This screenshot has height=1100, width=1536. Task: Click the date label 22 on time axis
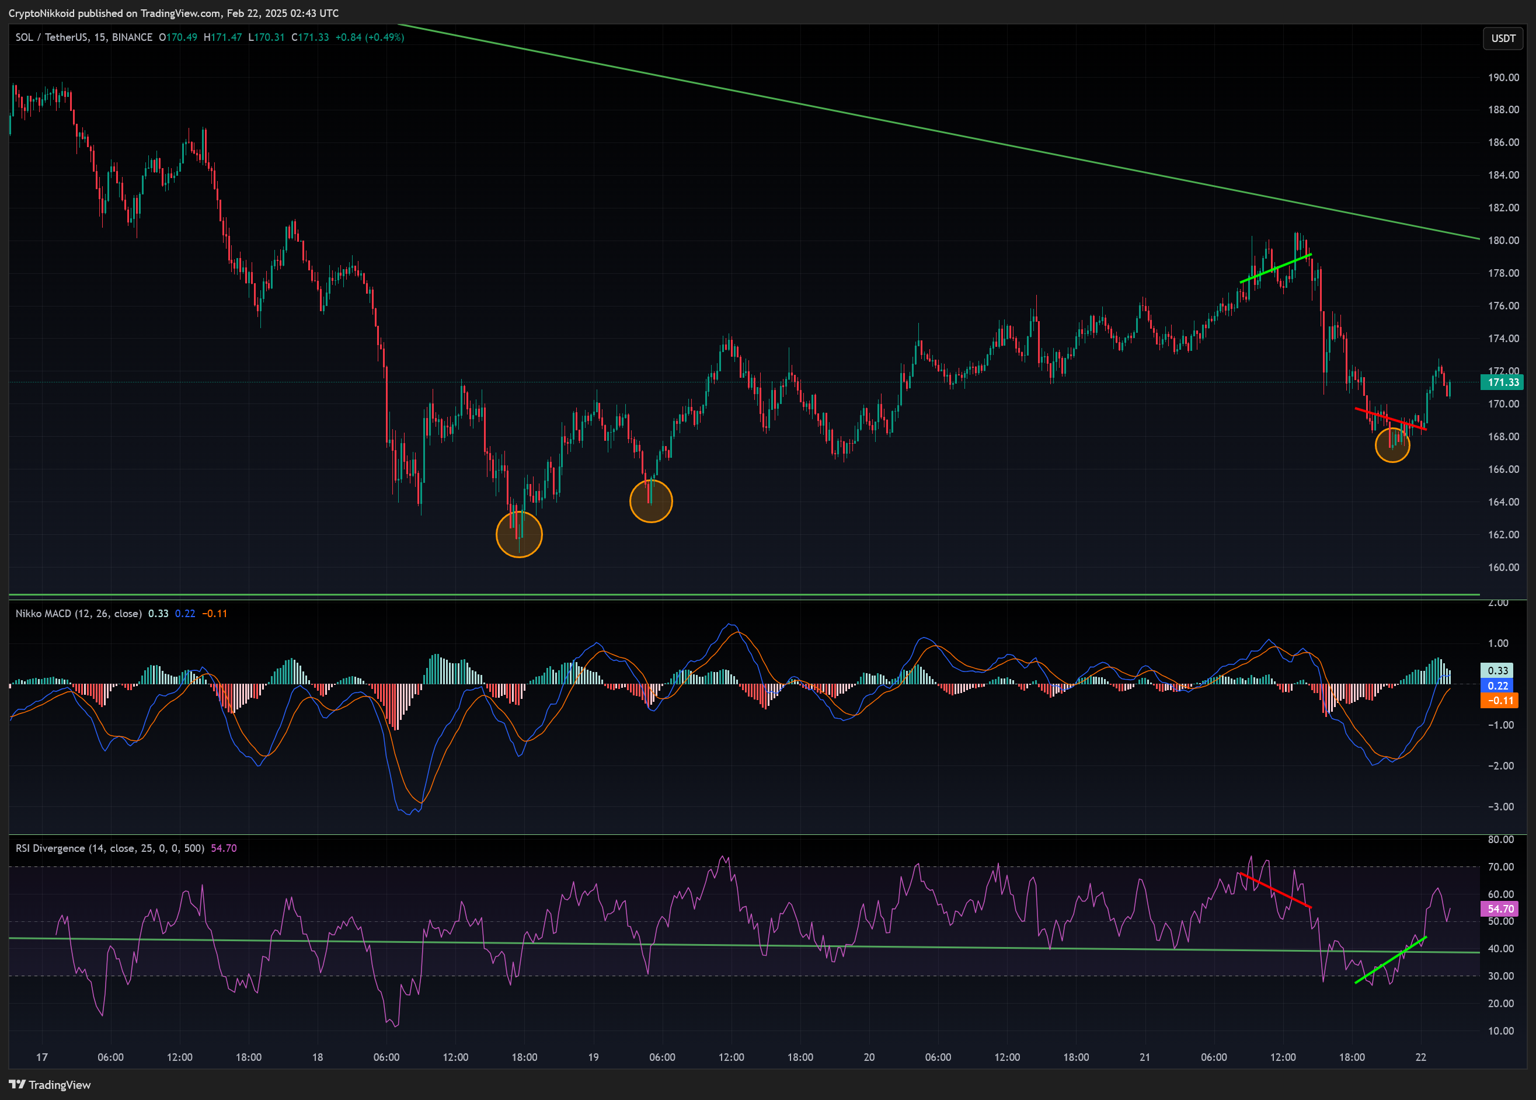(1421, 1057)
